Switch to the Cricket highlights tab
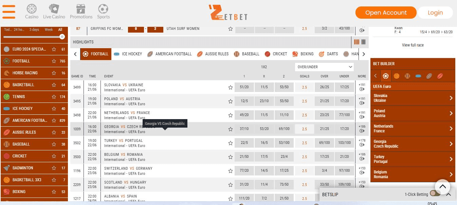The image size is (457, 205). pyautogui.click(x=276, y=54)
